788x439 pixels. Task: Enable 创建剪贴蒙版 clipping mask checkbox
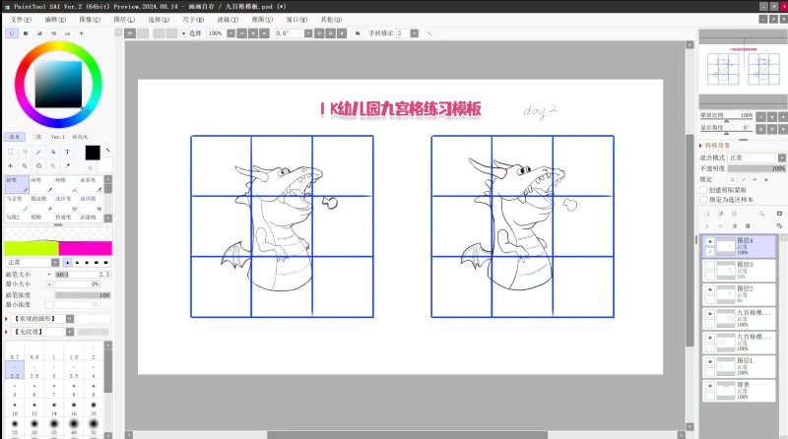pyautogui.click(x=703, y=190)
